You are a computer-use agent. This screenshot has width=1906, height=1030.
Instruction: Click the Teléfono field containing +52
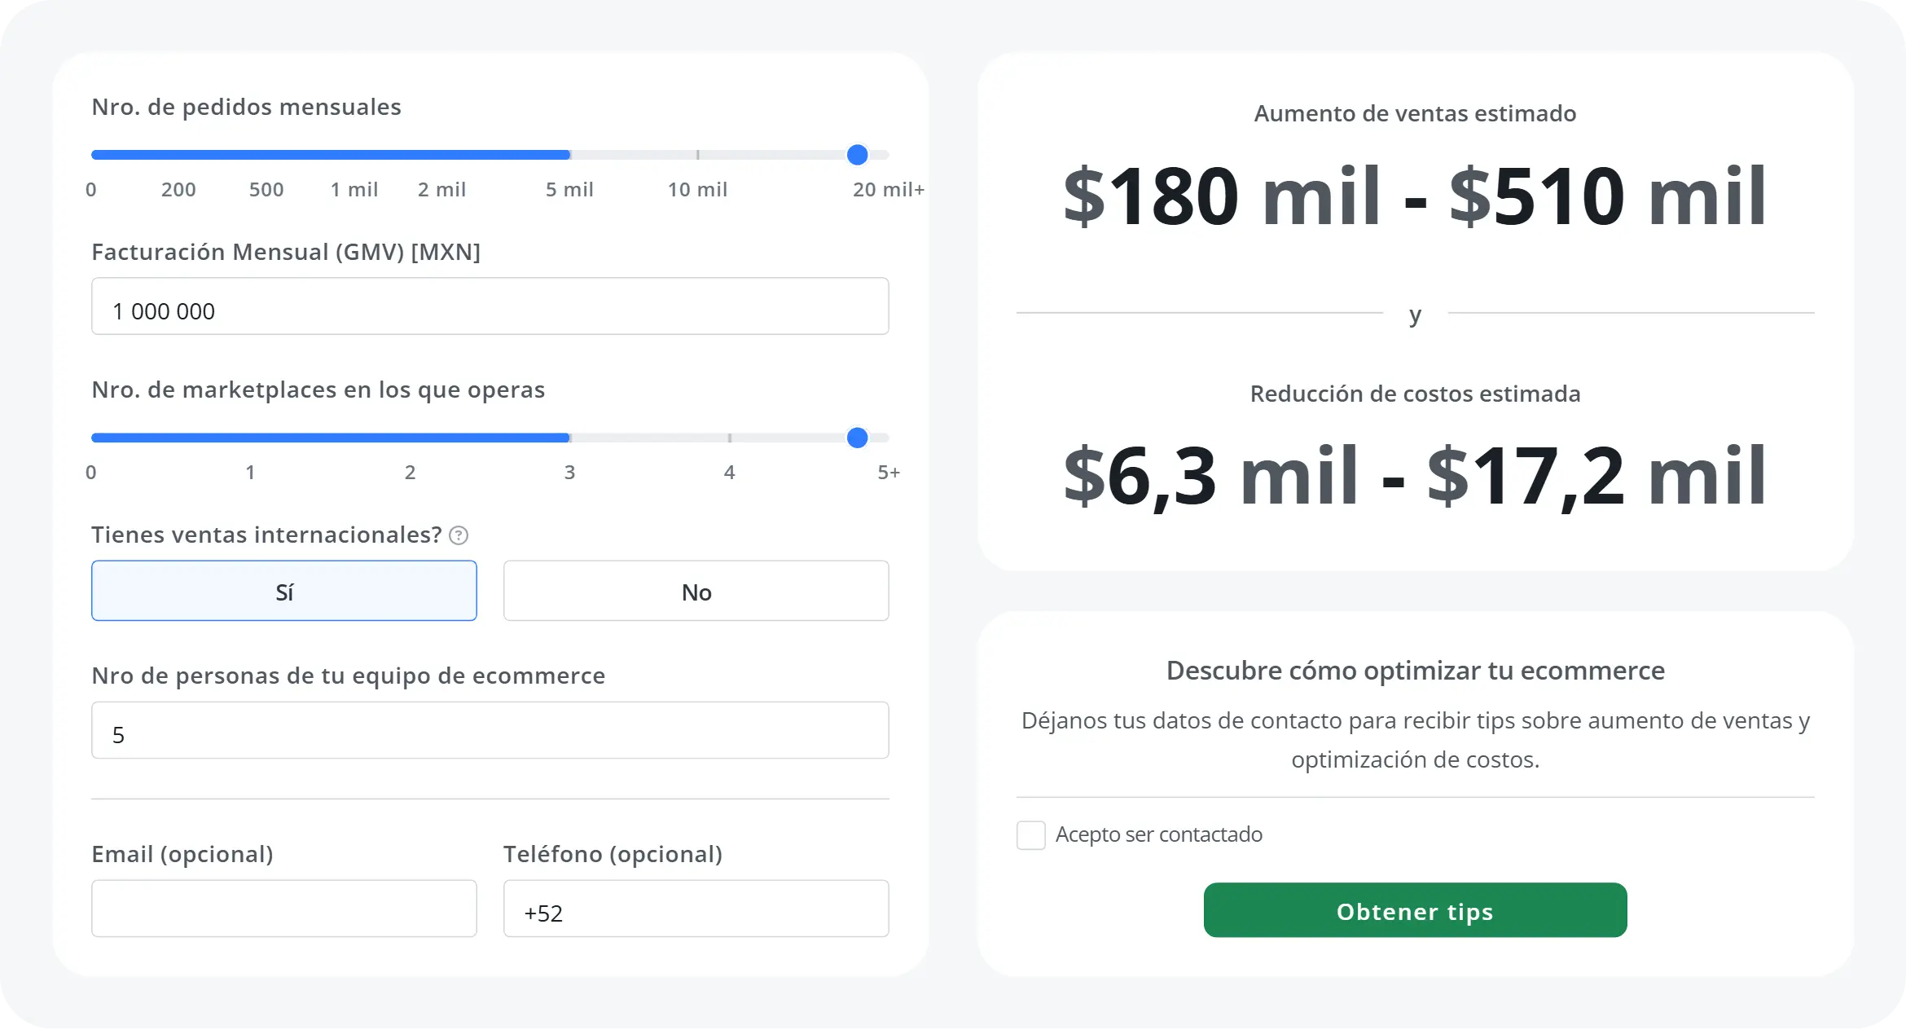(x=696, y=909)
